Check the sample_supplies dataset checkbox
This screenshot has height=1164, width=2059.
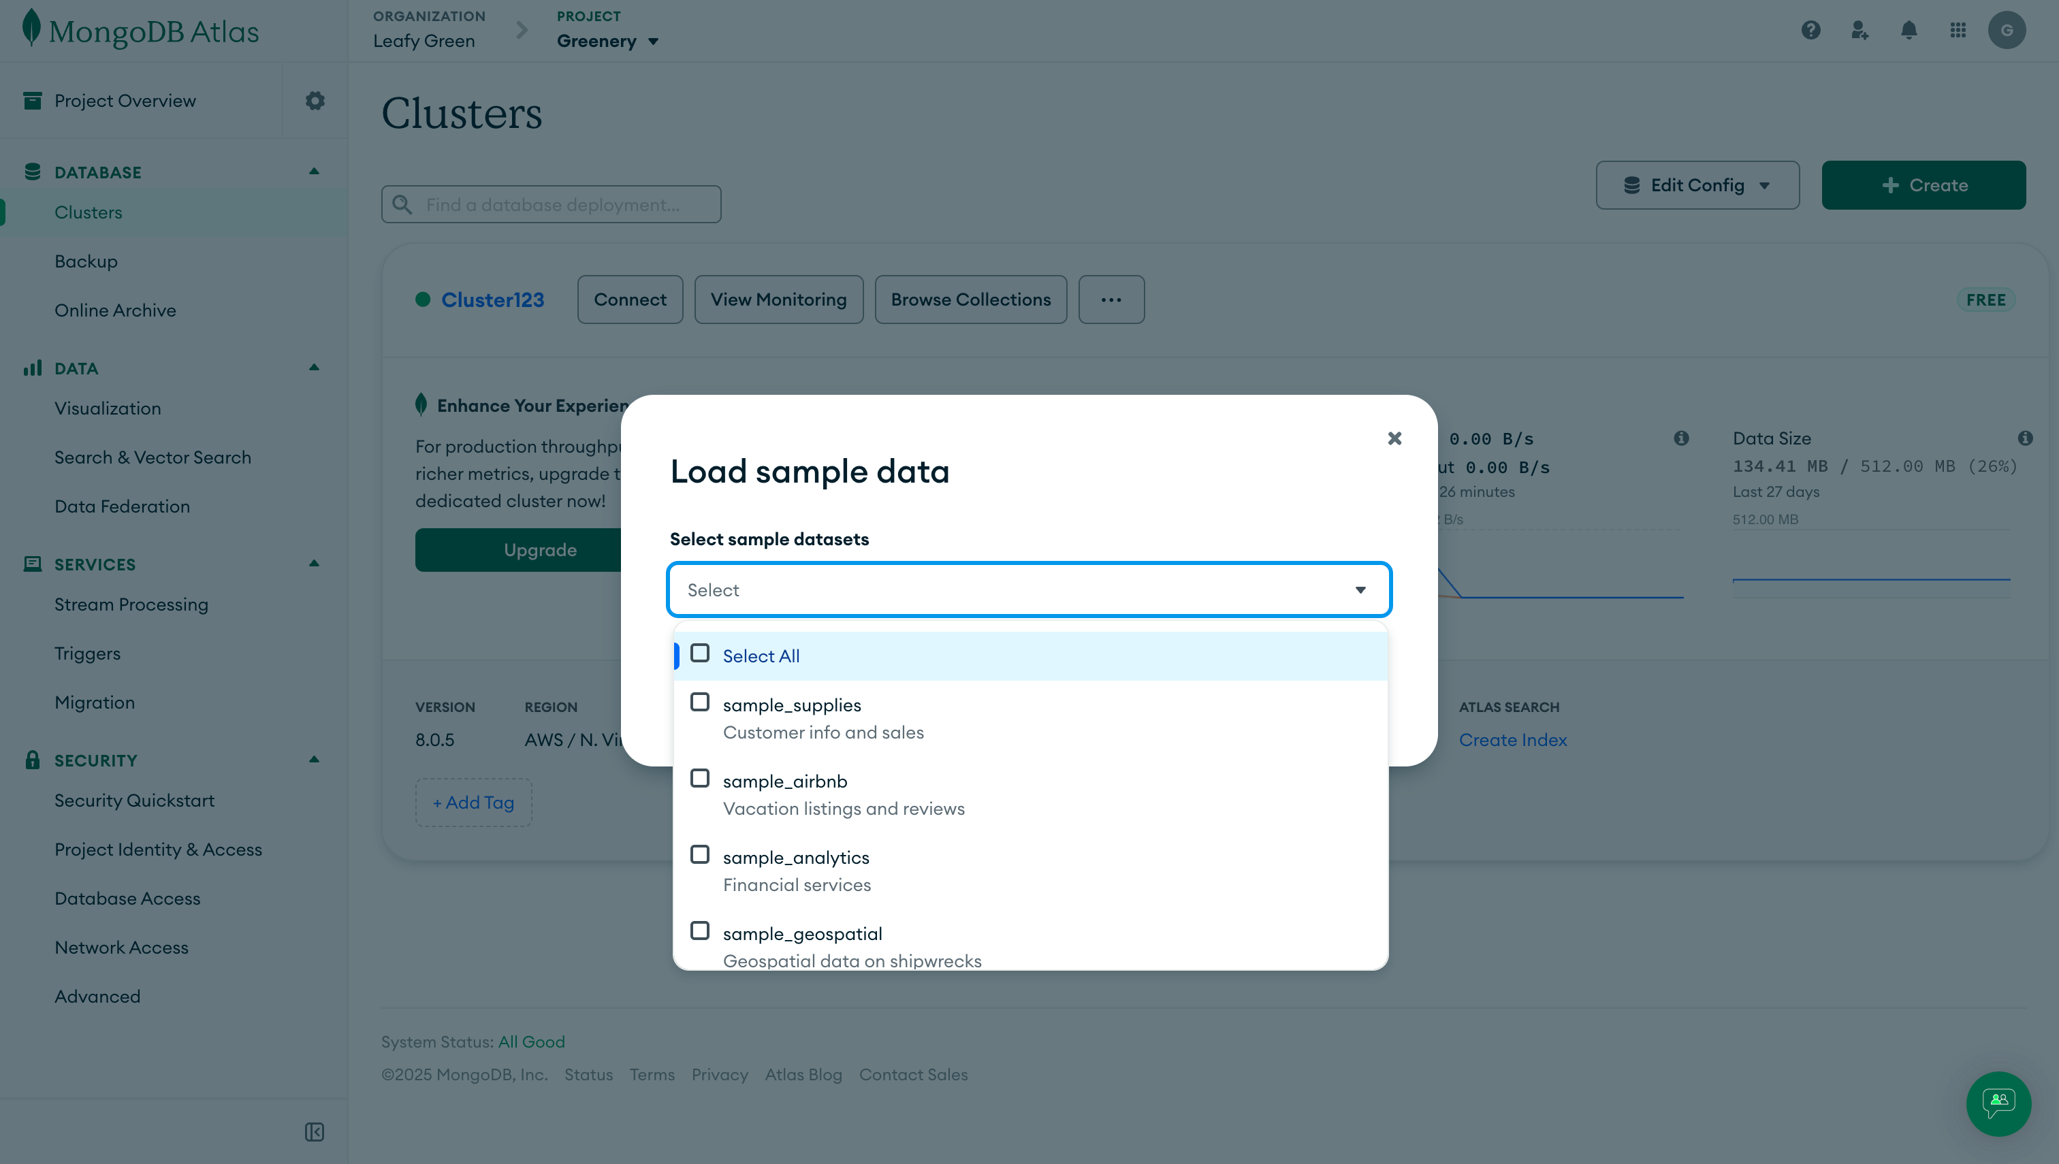tap(700, 702)
